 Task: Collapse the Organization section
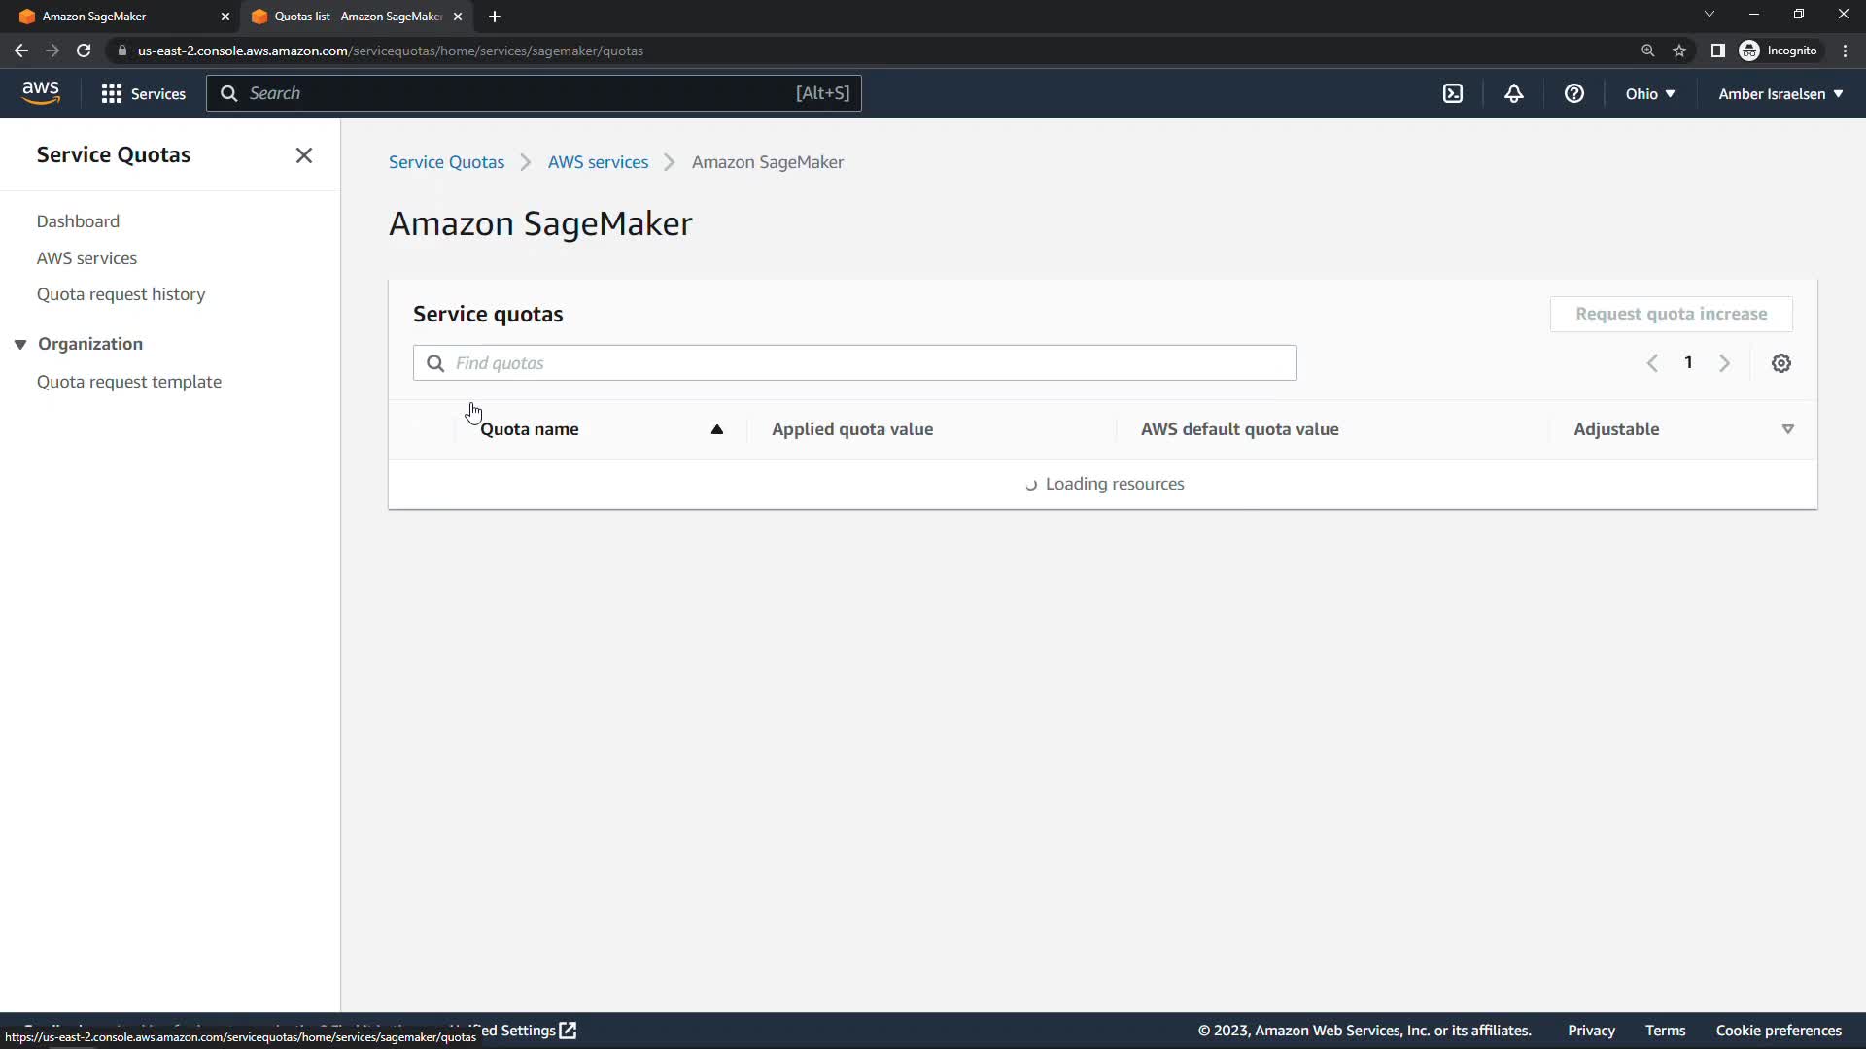tap(20, 344)
